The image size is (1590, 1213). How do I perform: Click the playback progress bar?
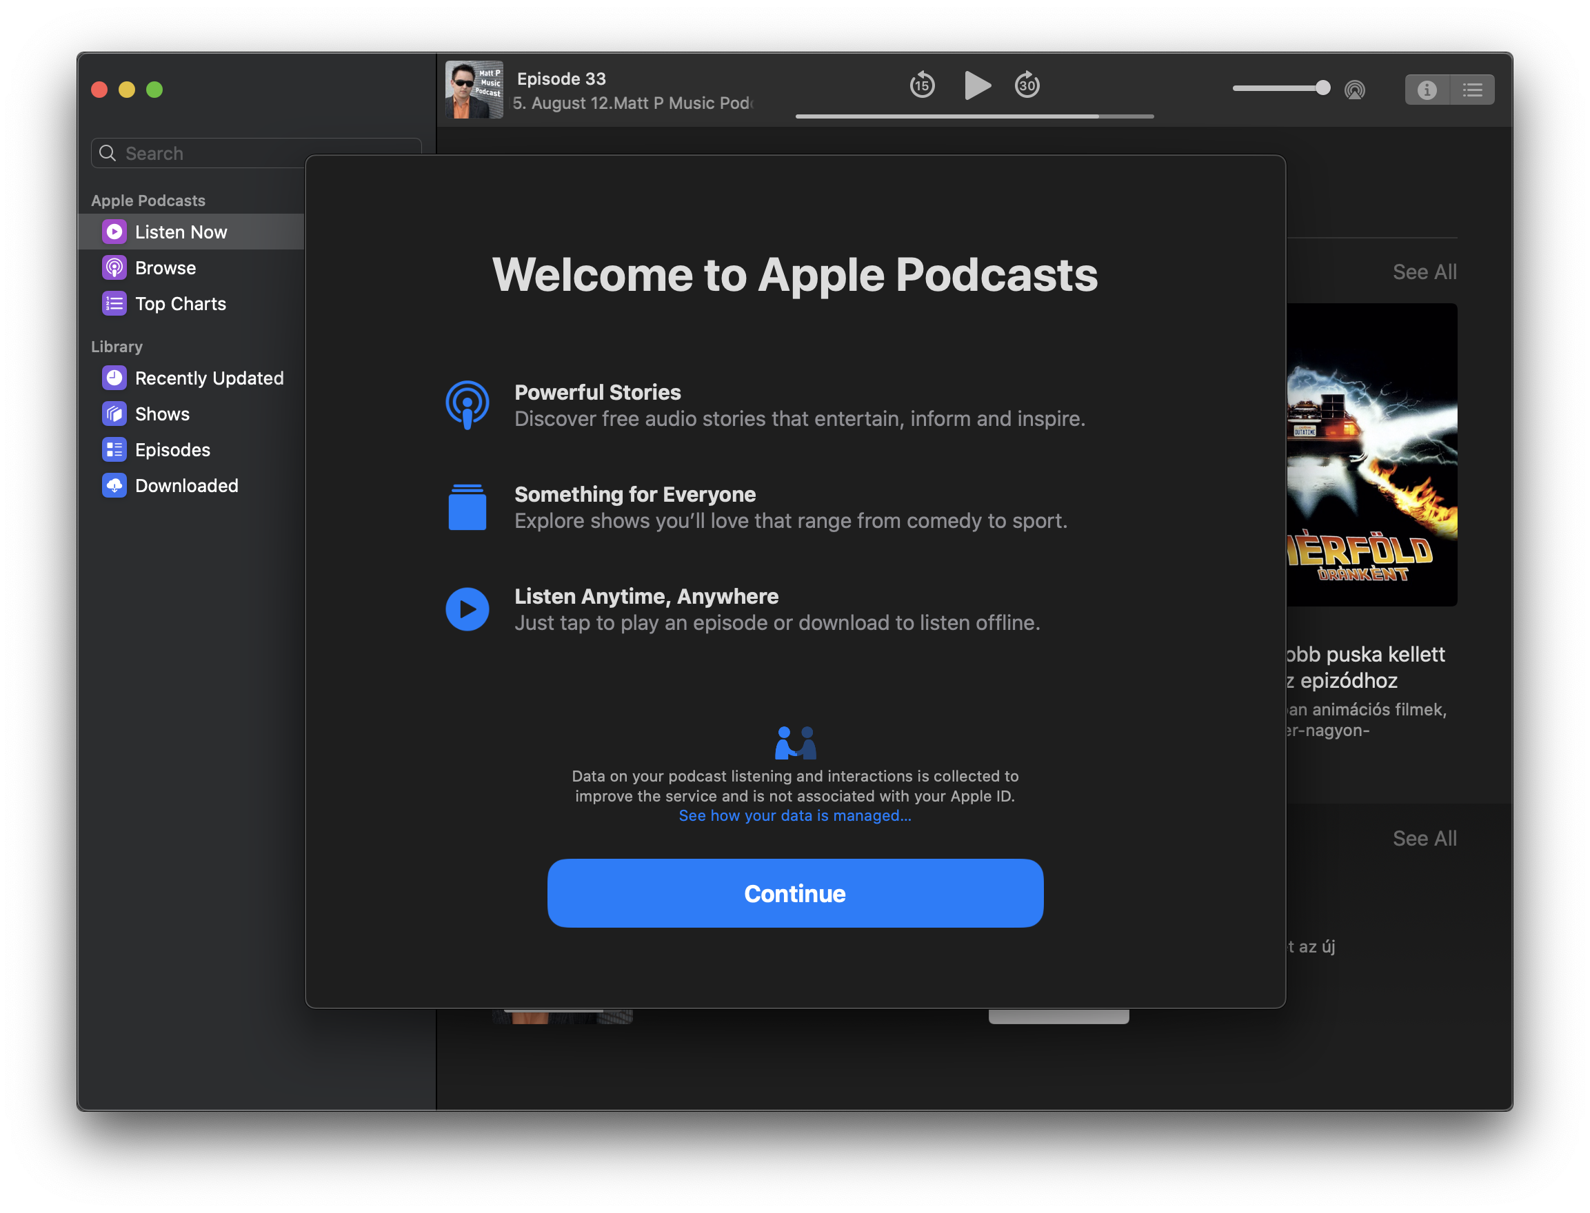click(974, 116)
